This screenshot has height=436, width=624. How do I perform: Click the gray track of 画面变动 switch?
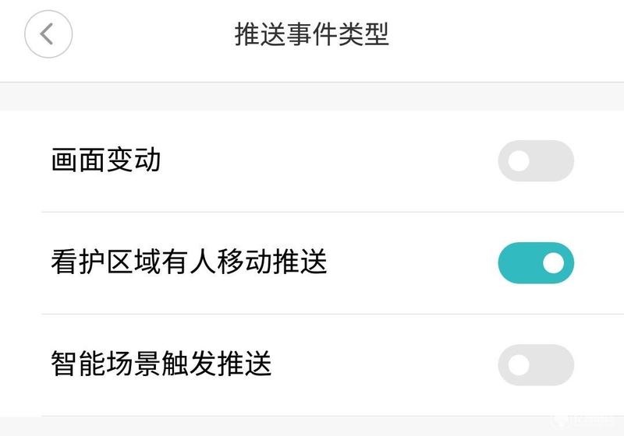(553, 161)
